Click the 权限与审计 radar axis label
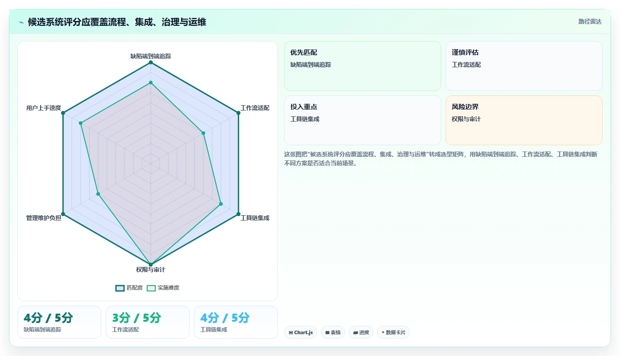 [x=151, y=270]
